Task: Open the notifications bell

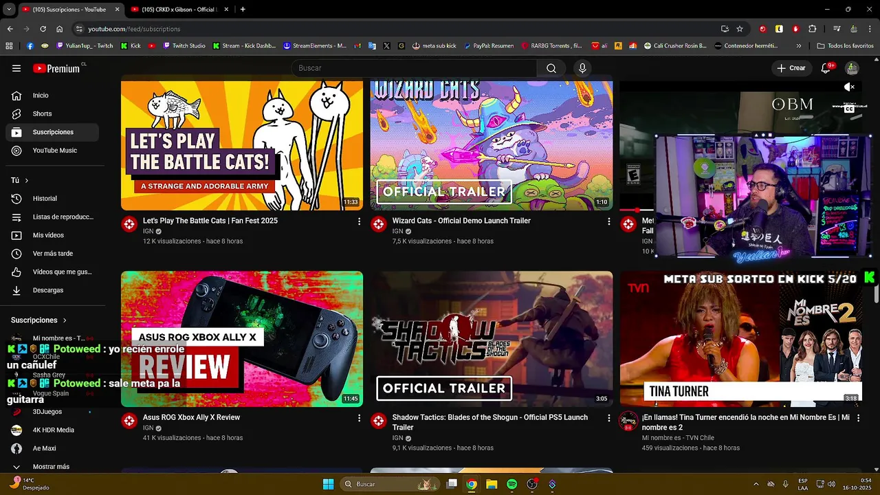Action: 827,68
